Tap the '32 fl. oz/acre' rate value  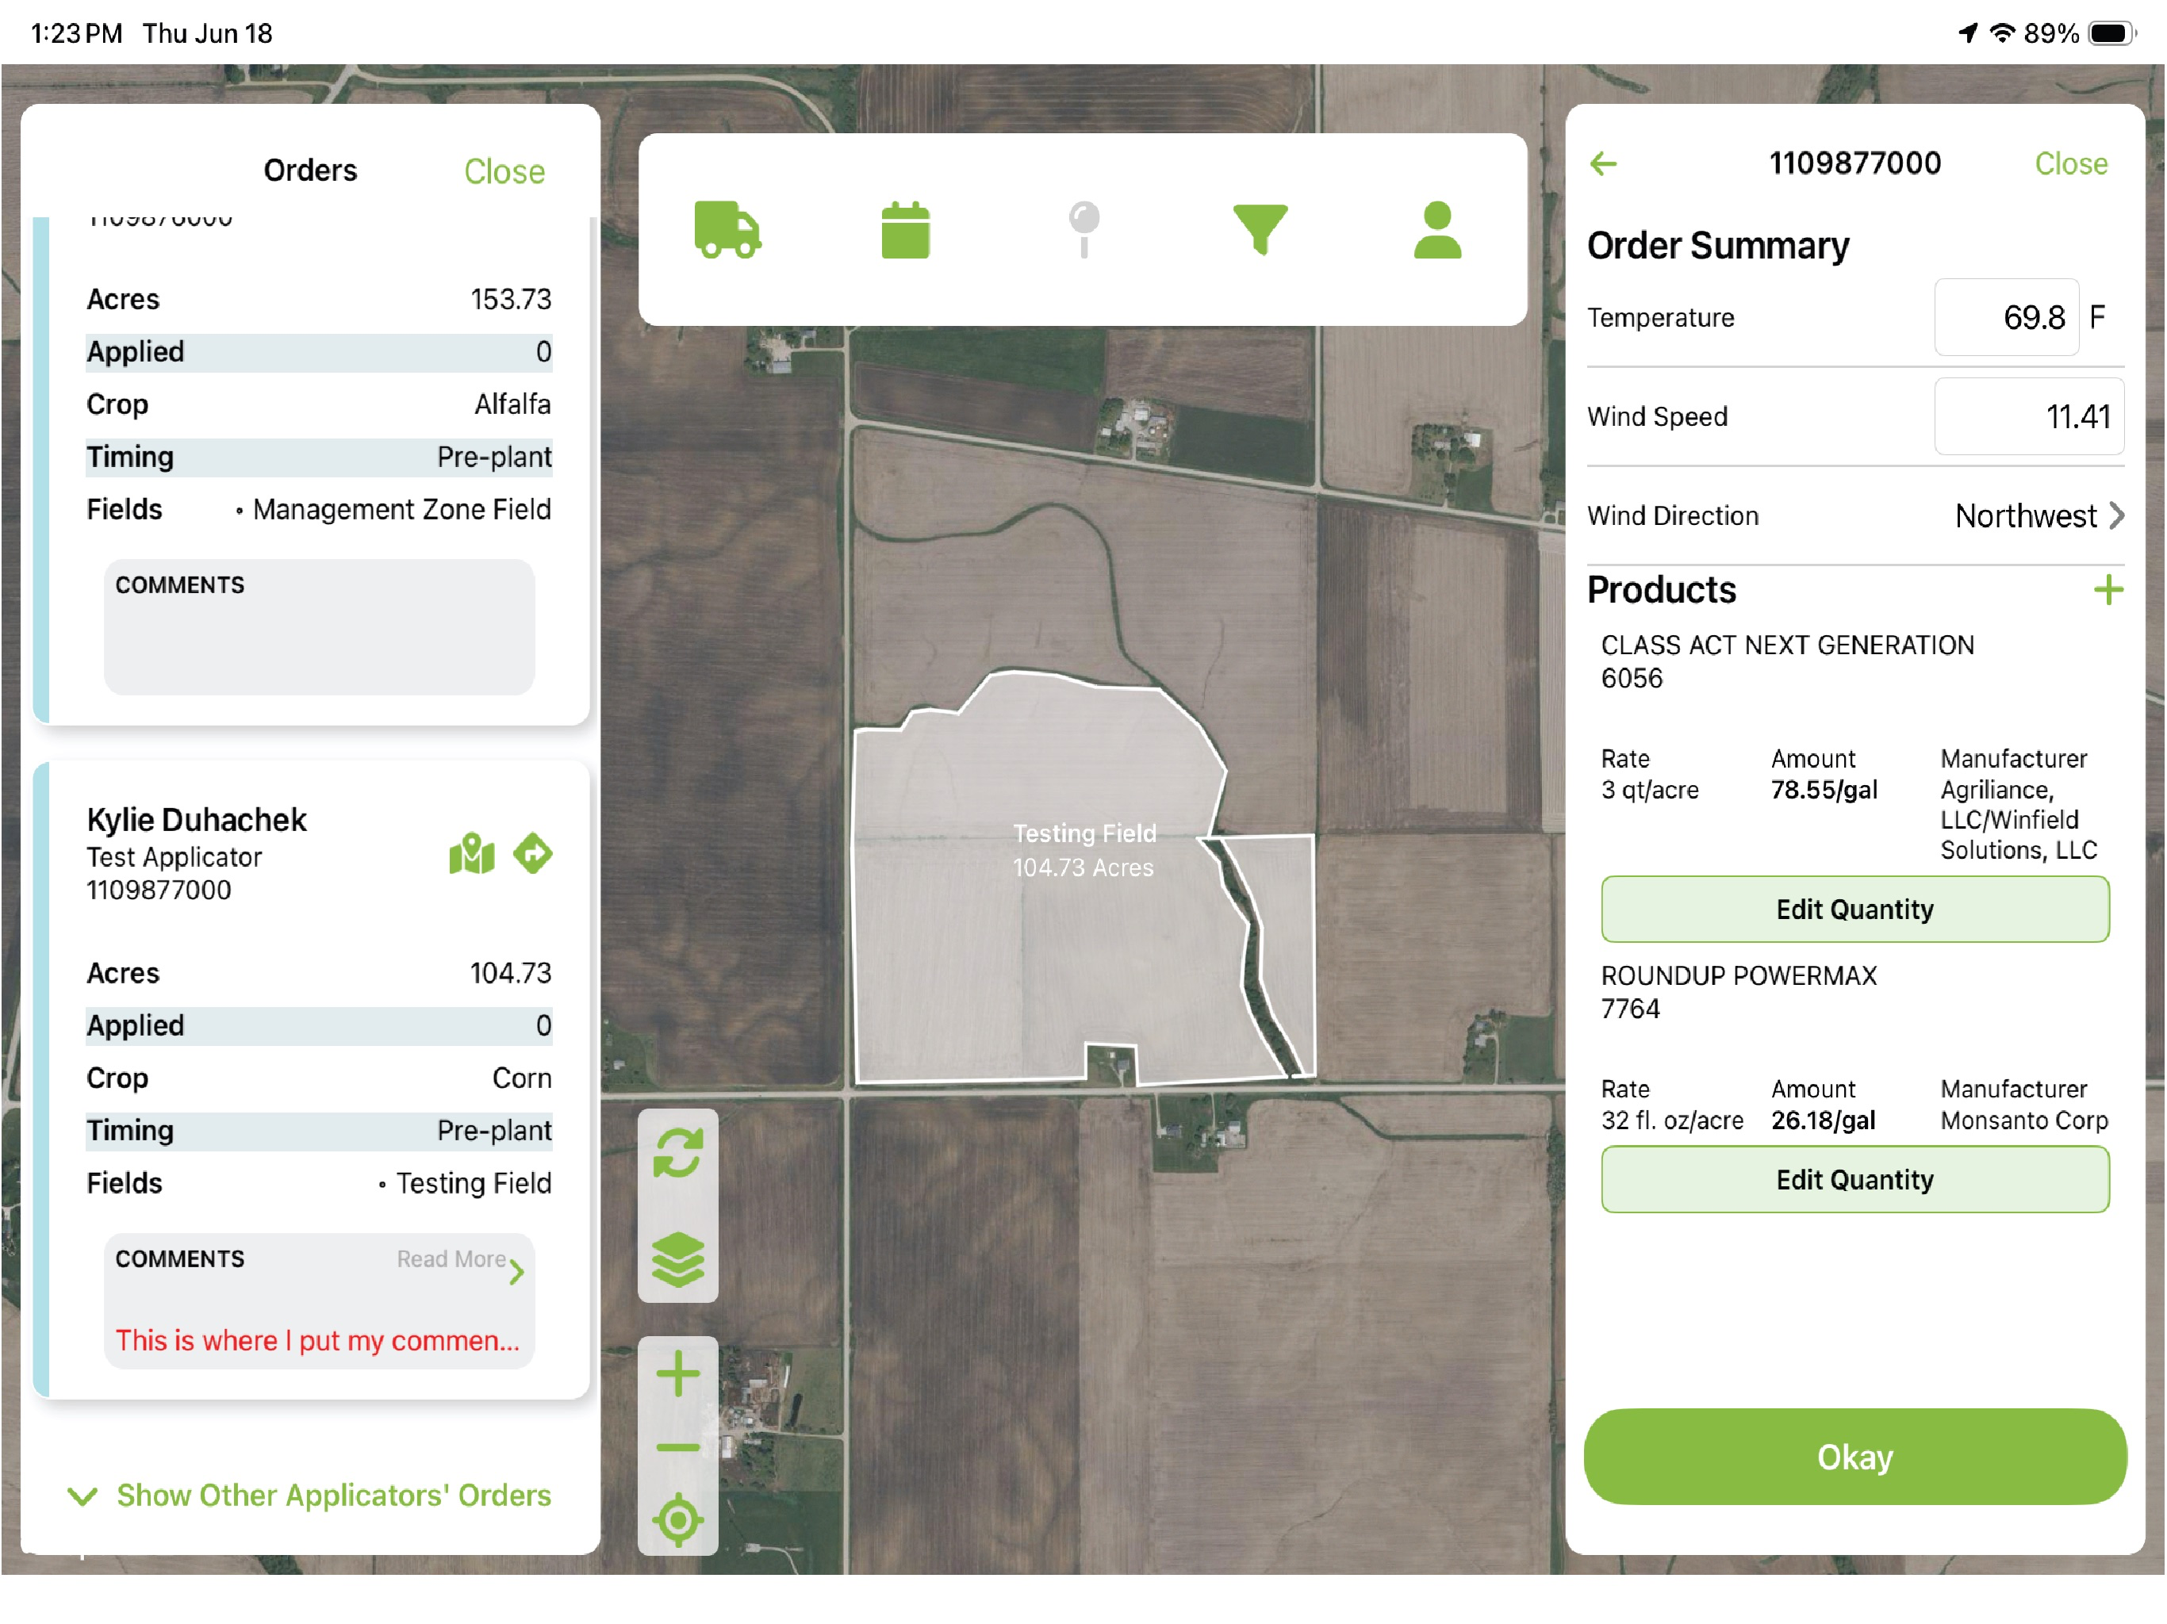click(1671, 1120)
